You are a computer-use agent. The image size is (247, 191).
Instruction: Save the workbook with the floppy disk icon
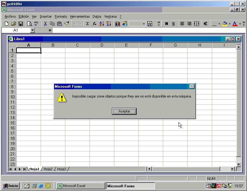pos(21,24)
